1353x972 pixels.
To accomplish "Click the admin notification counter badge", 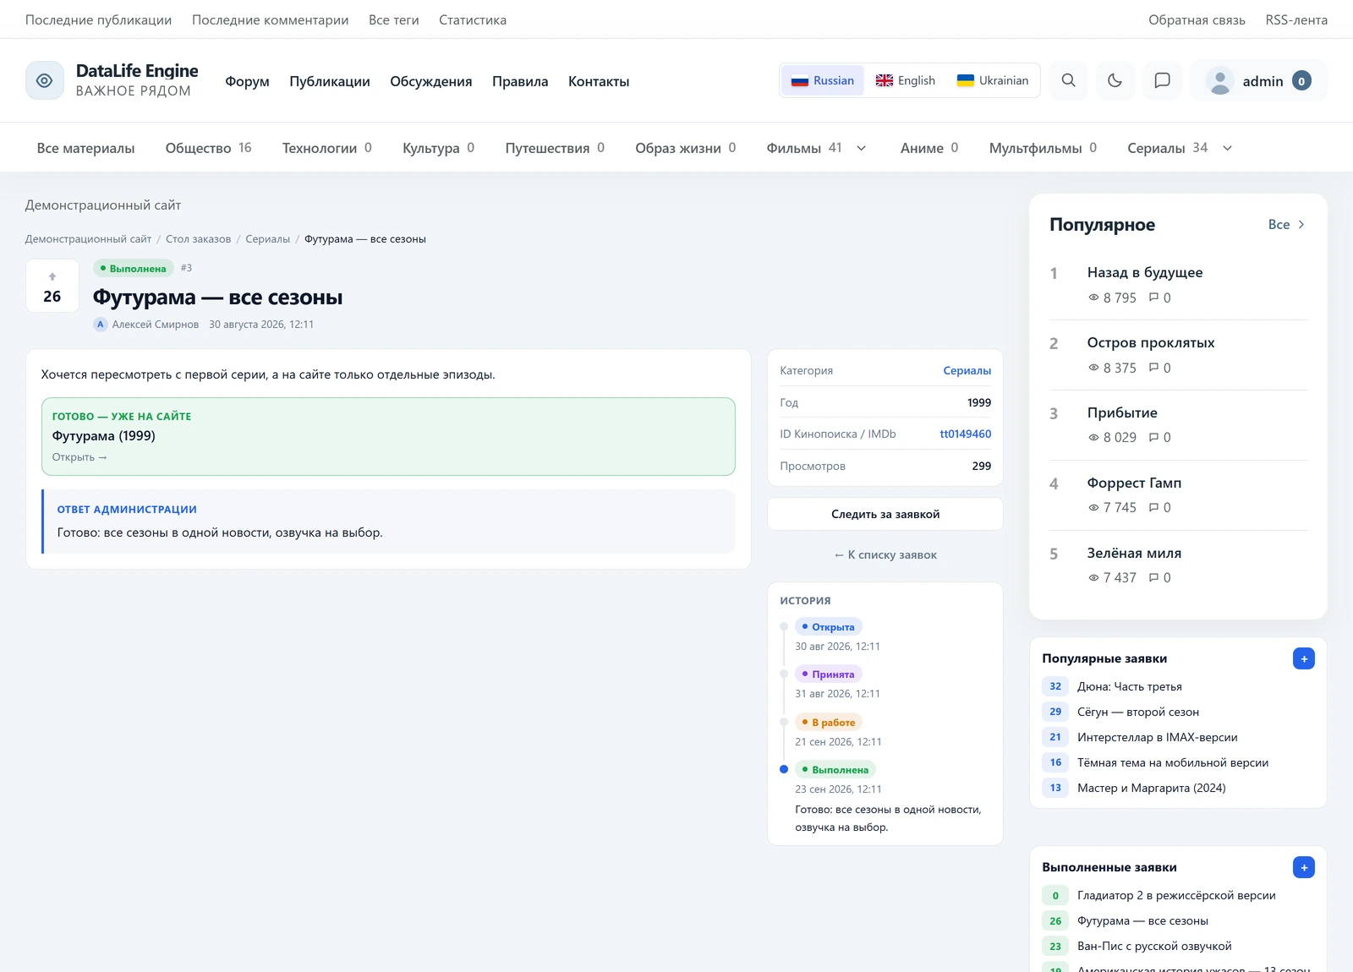I will click(1302, 81).
